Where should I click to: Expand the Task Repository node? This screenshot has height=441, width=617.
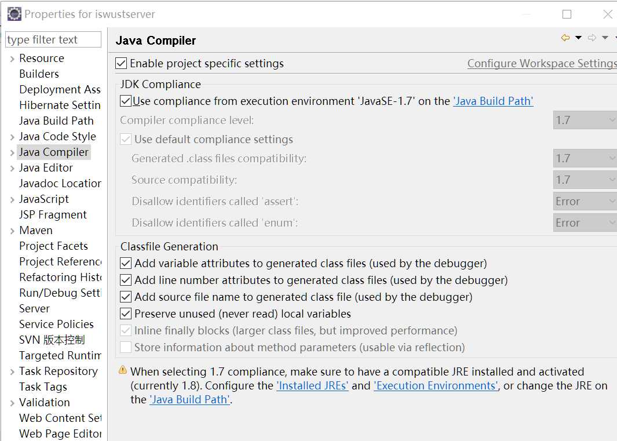12,371
